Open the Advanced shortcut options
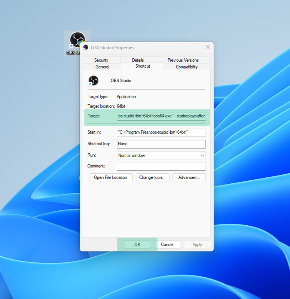The width and height of the screenshot is (290, 299). (x=189, y=177)
